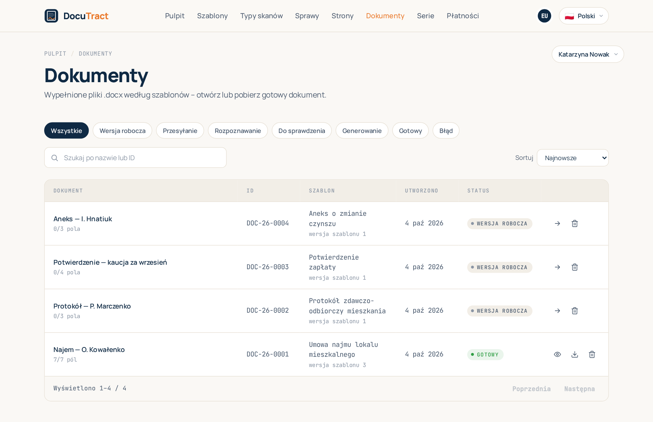Filter by Wersja robocza status
Viewport: 653px width, 422px height.
click(x=122, y=131)
